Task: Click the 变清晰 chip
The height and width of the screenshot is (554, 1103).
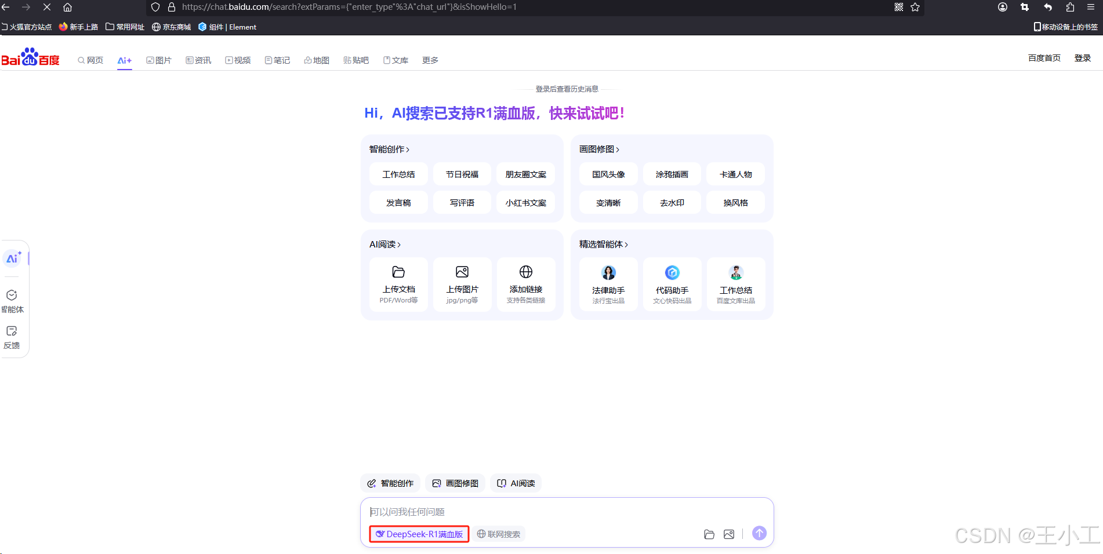Action: [x=608, y=203]
